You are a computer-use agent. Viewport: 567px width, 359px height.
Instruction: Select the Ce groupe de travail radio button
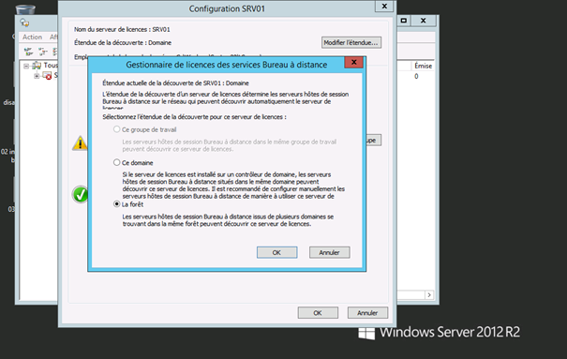[x=117, y=129]
